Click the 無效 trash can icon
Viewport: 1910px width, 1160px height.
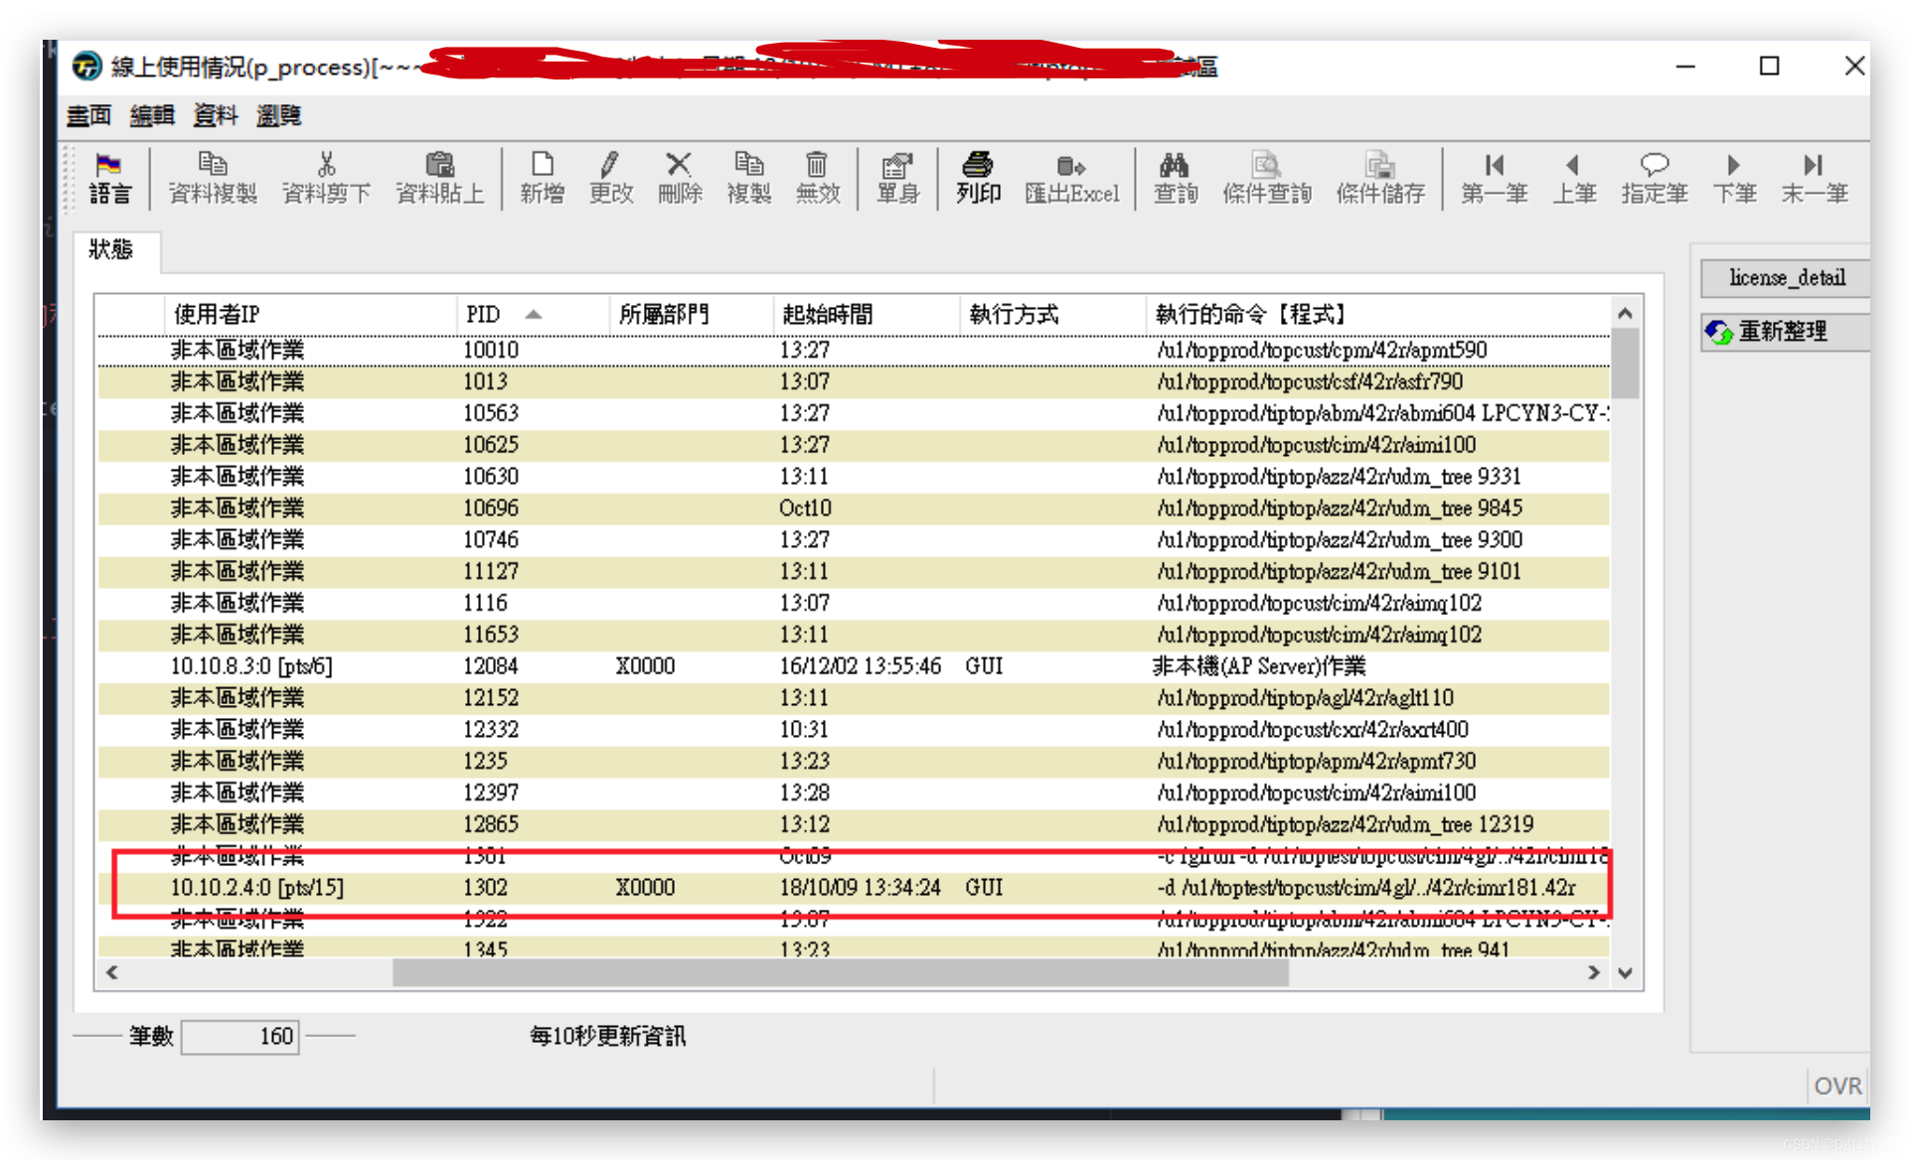[x=818, y=178]
